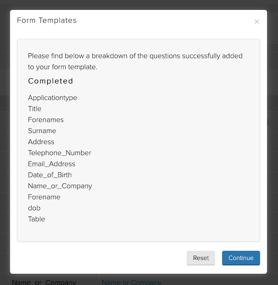278x285 pixels.
Task: Click the Telephone_Number entry
Action: click(x=60, y=153)
